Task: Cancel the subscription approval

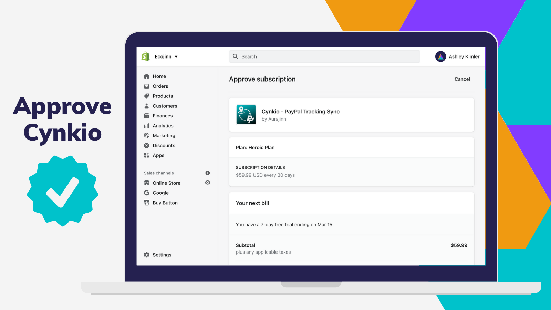Action: (x=462, y=79)
